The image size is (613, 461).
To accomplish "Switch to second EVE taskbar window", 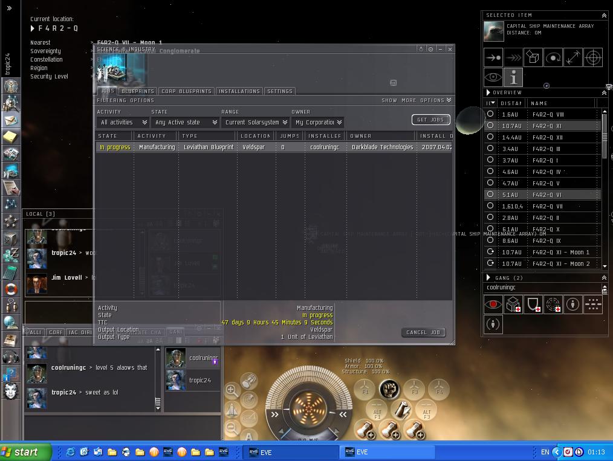I will (x=387, y=452).
